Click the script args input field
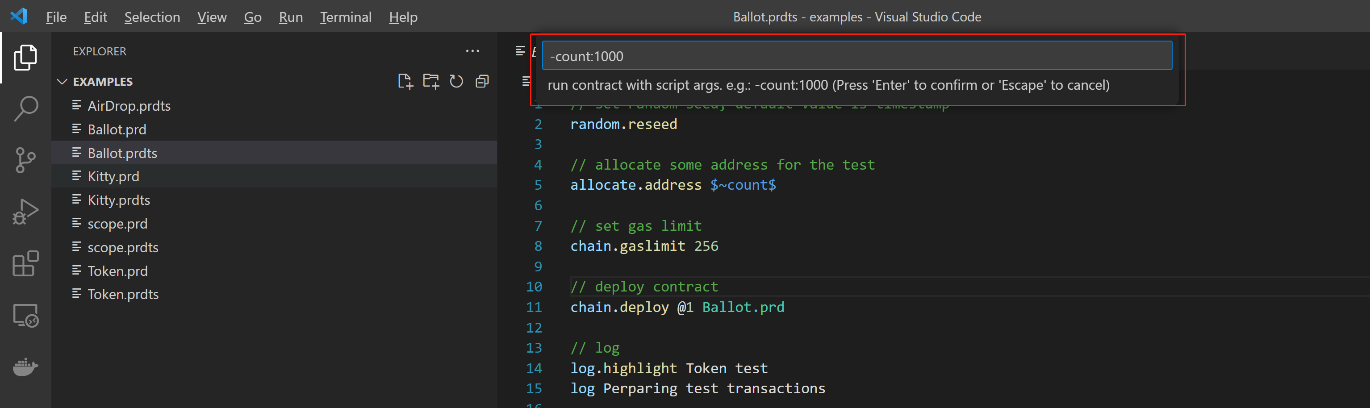This screenshot has height=408, width=1370. pyautogui.click(x=857, y=56)
